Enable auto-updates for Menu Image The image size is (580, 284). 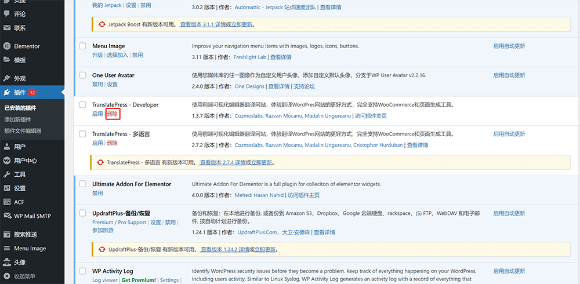[509, 46]
